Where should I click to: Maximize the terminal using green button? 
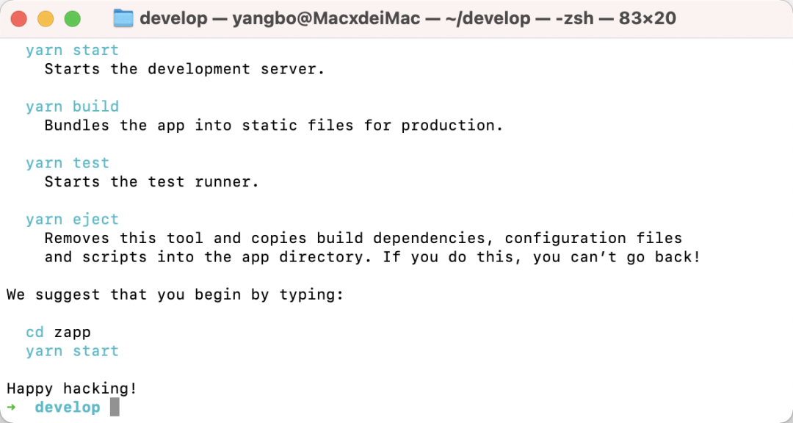point(72,19)
